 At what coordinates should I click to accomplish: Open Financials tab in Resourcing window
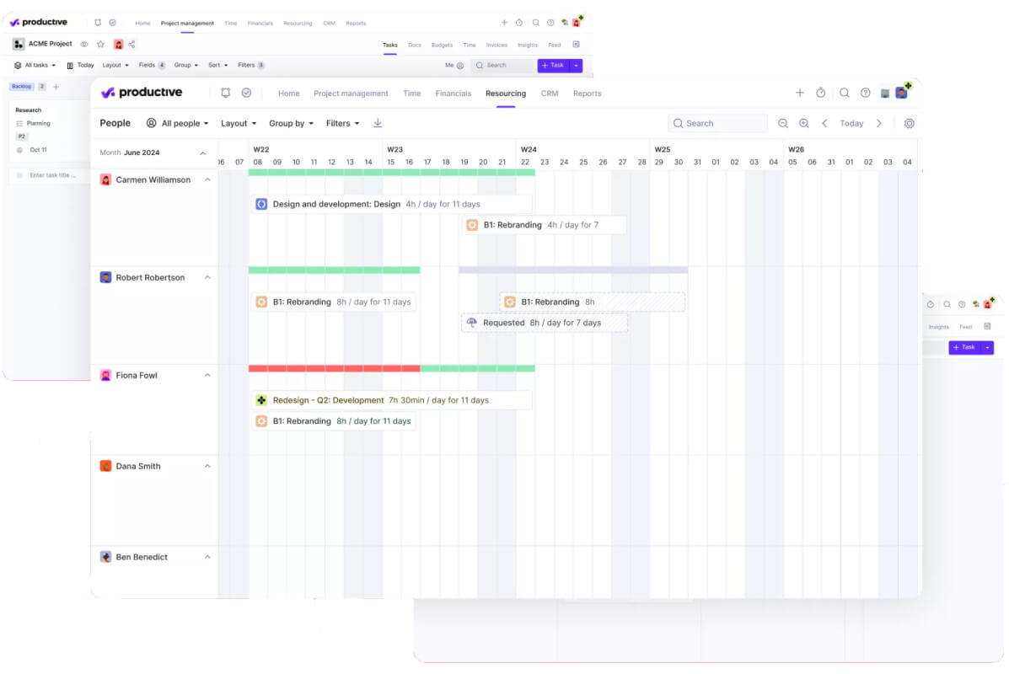pos(453,94)
